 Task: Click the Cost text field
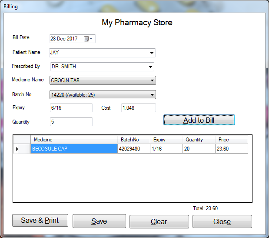[x=138, y=108]
